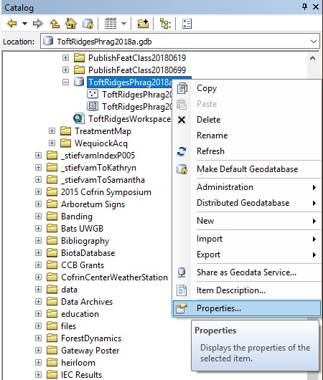The image size is (323, 380).
Task: Expand the BiotaDatabase folder
Action: [x=38, y=253]
